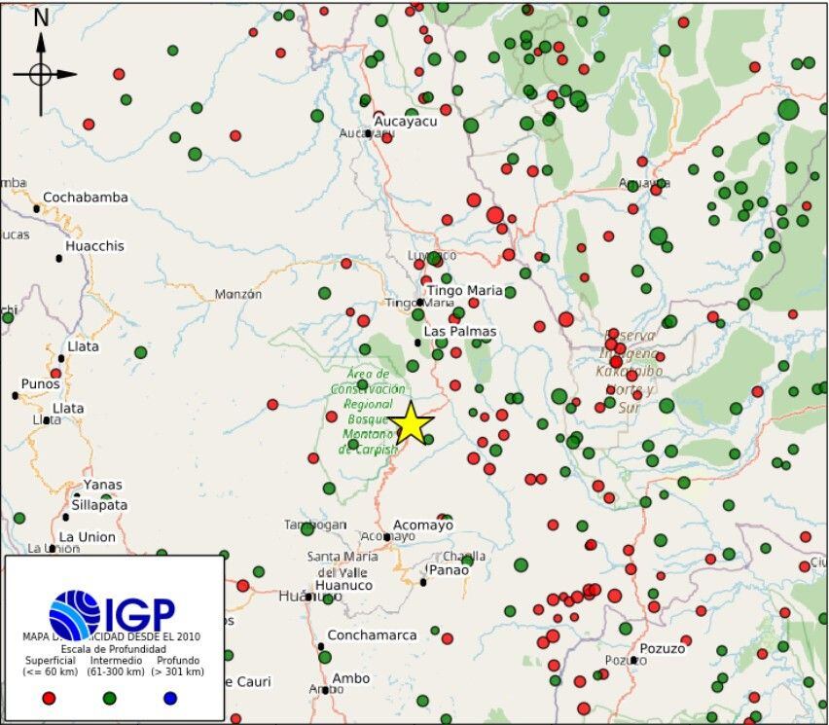Toggle the Intermedio depth legend circle
Viewport: 829px width, 725px height.
coord(107,697)
